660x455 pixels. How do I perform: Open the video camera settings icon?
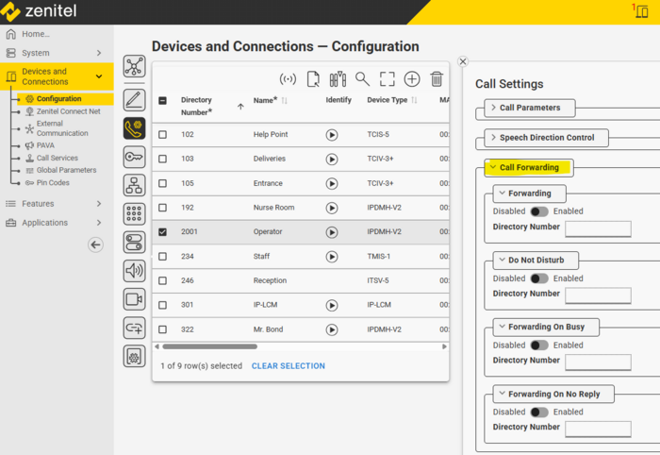[134, 299]
